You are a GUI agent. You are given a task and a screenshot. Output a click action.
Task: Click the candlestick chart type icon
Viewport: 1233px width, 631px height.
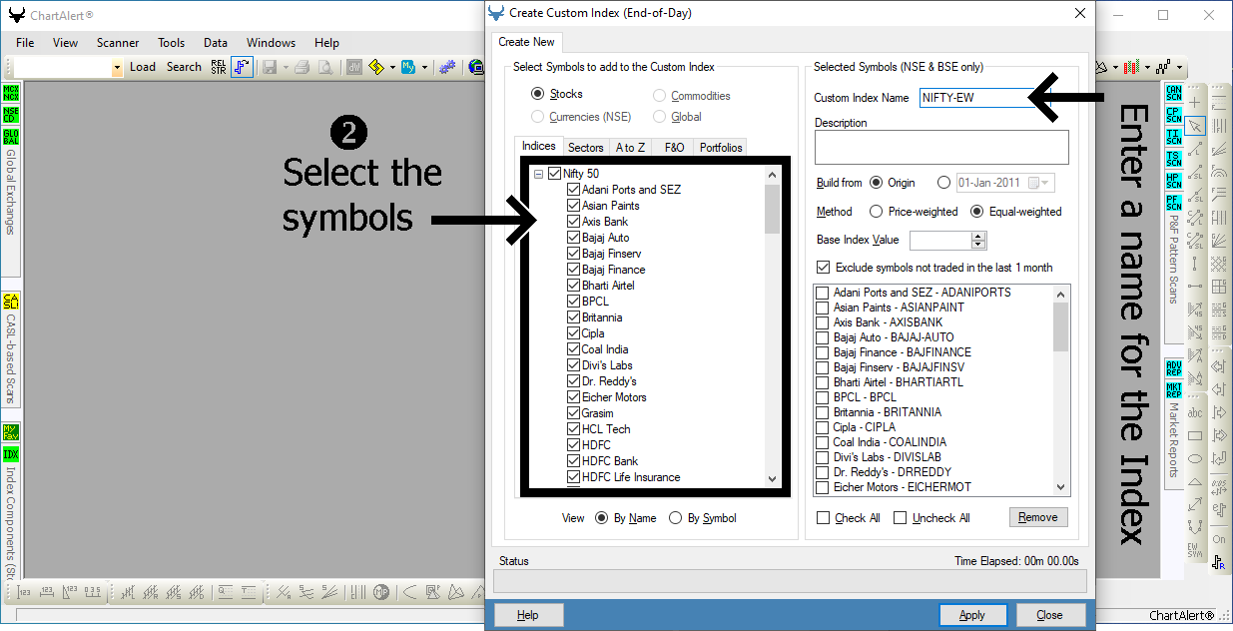tap(1131, 67)
